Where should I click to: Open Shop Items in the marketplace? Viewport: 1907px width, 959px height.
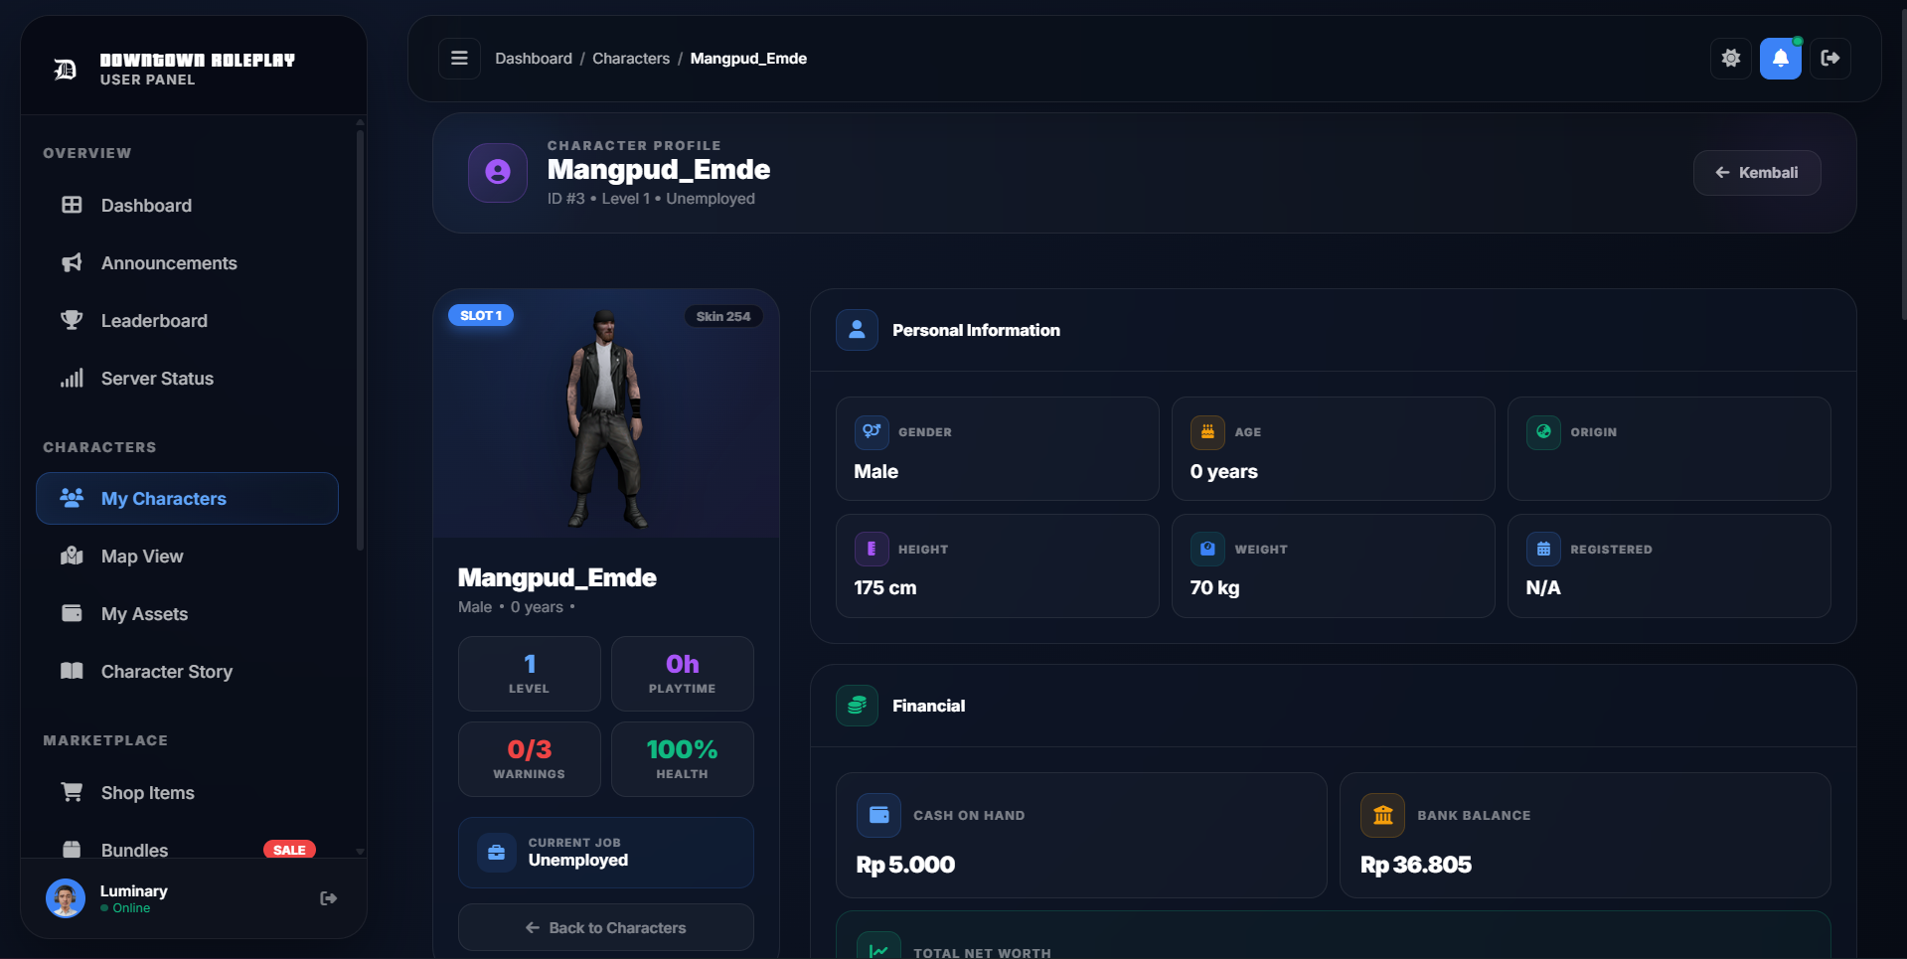pos(187,793)
